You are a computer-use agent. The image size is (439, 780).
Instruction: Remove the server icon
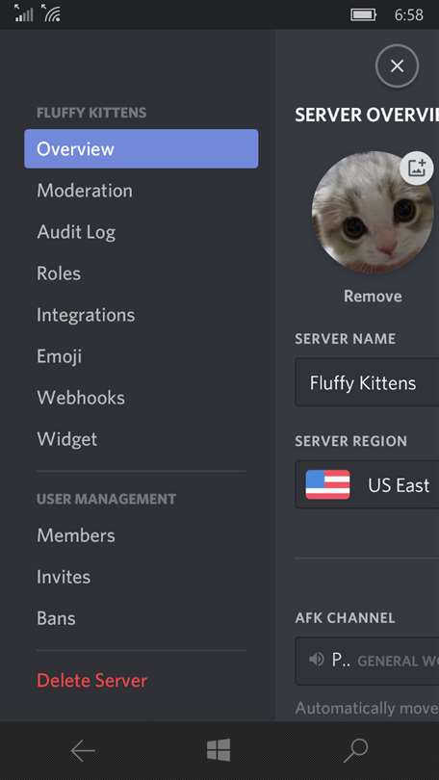(373, 297)
